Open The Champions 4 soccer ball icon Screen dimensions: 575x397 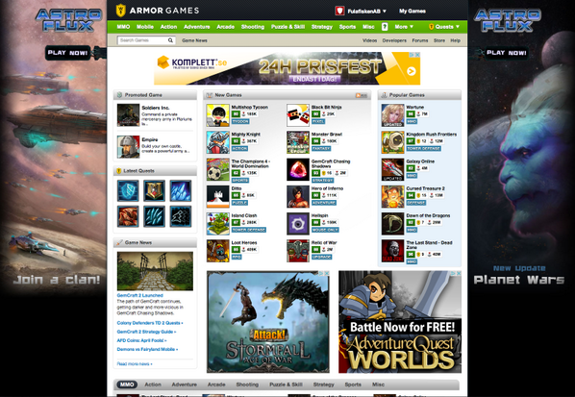(218, 170)
